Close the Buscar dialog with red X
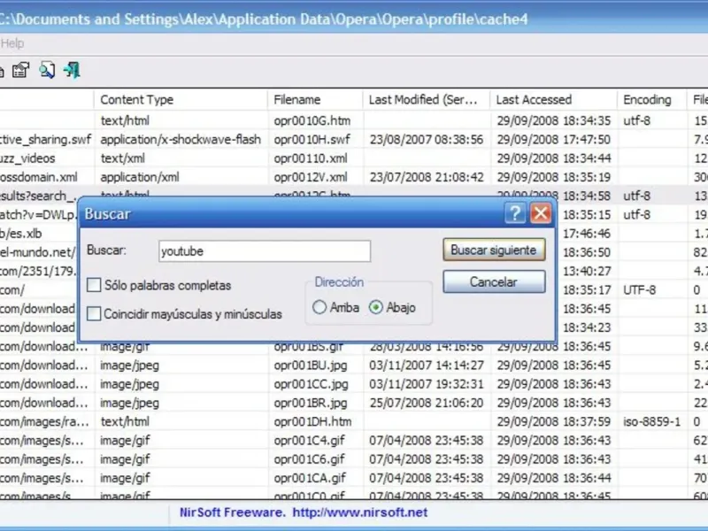The height and width of the screenshot is (531, 708). tap(541, 213)
